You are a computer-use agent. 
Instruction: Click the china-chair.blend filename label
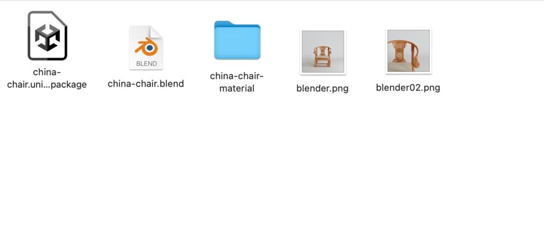tap(146, 84)
